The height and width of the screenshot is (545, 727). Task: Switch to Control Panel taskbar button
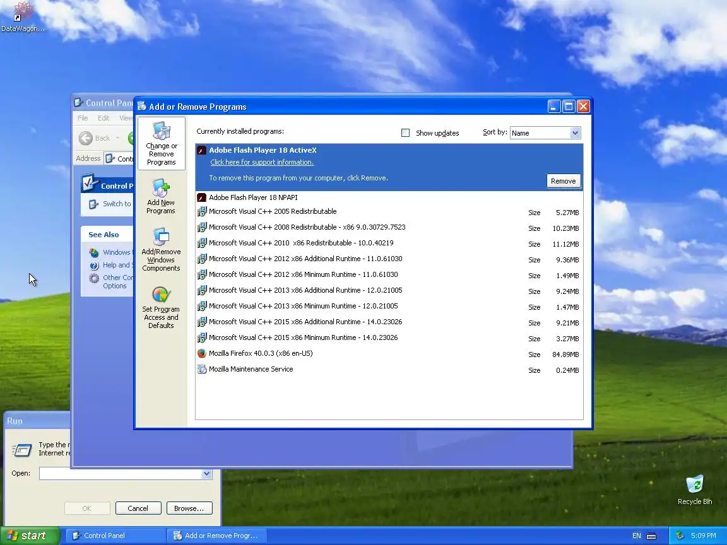pos(115,536)
